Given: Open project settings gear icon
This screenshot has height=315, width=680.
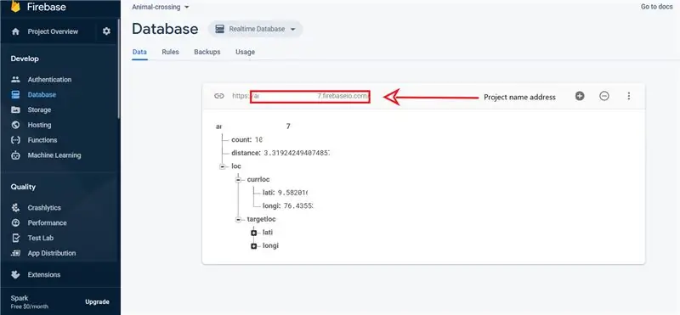Looking at the screenshot, I should coord(106,31).
